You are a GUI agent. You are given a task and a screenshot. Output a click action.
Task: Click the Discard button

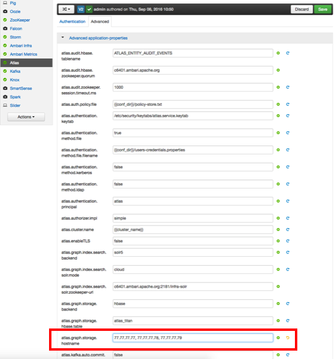click(x=301, y=10)
